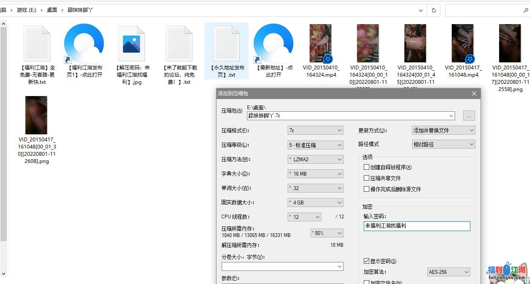Open the 加密算法 AES-256 dropdown

[449, 272]
